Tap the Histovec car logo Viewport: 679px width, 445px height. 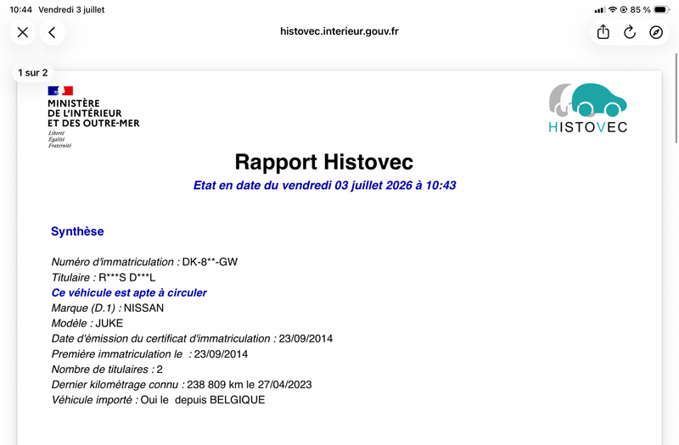pos(587,108)
